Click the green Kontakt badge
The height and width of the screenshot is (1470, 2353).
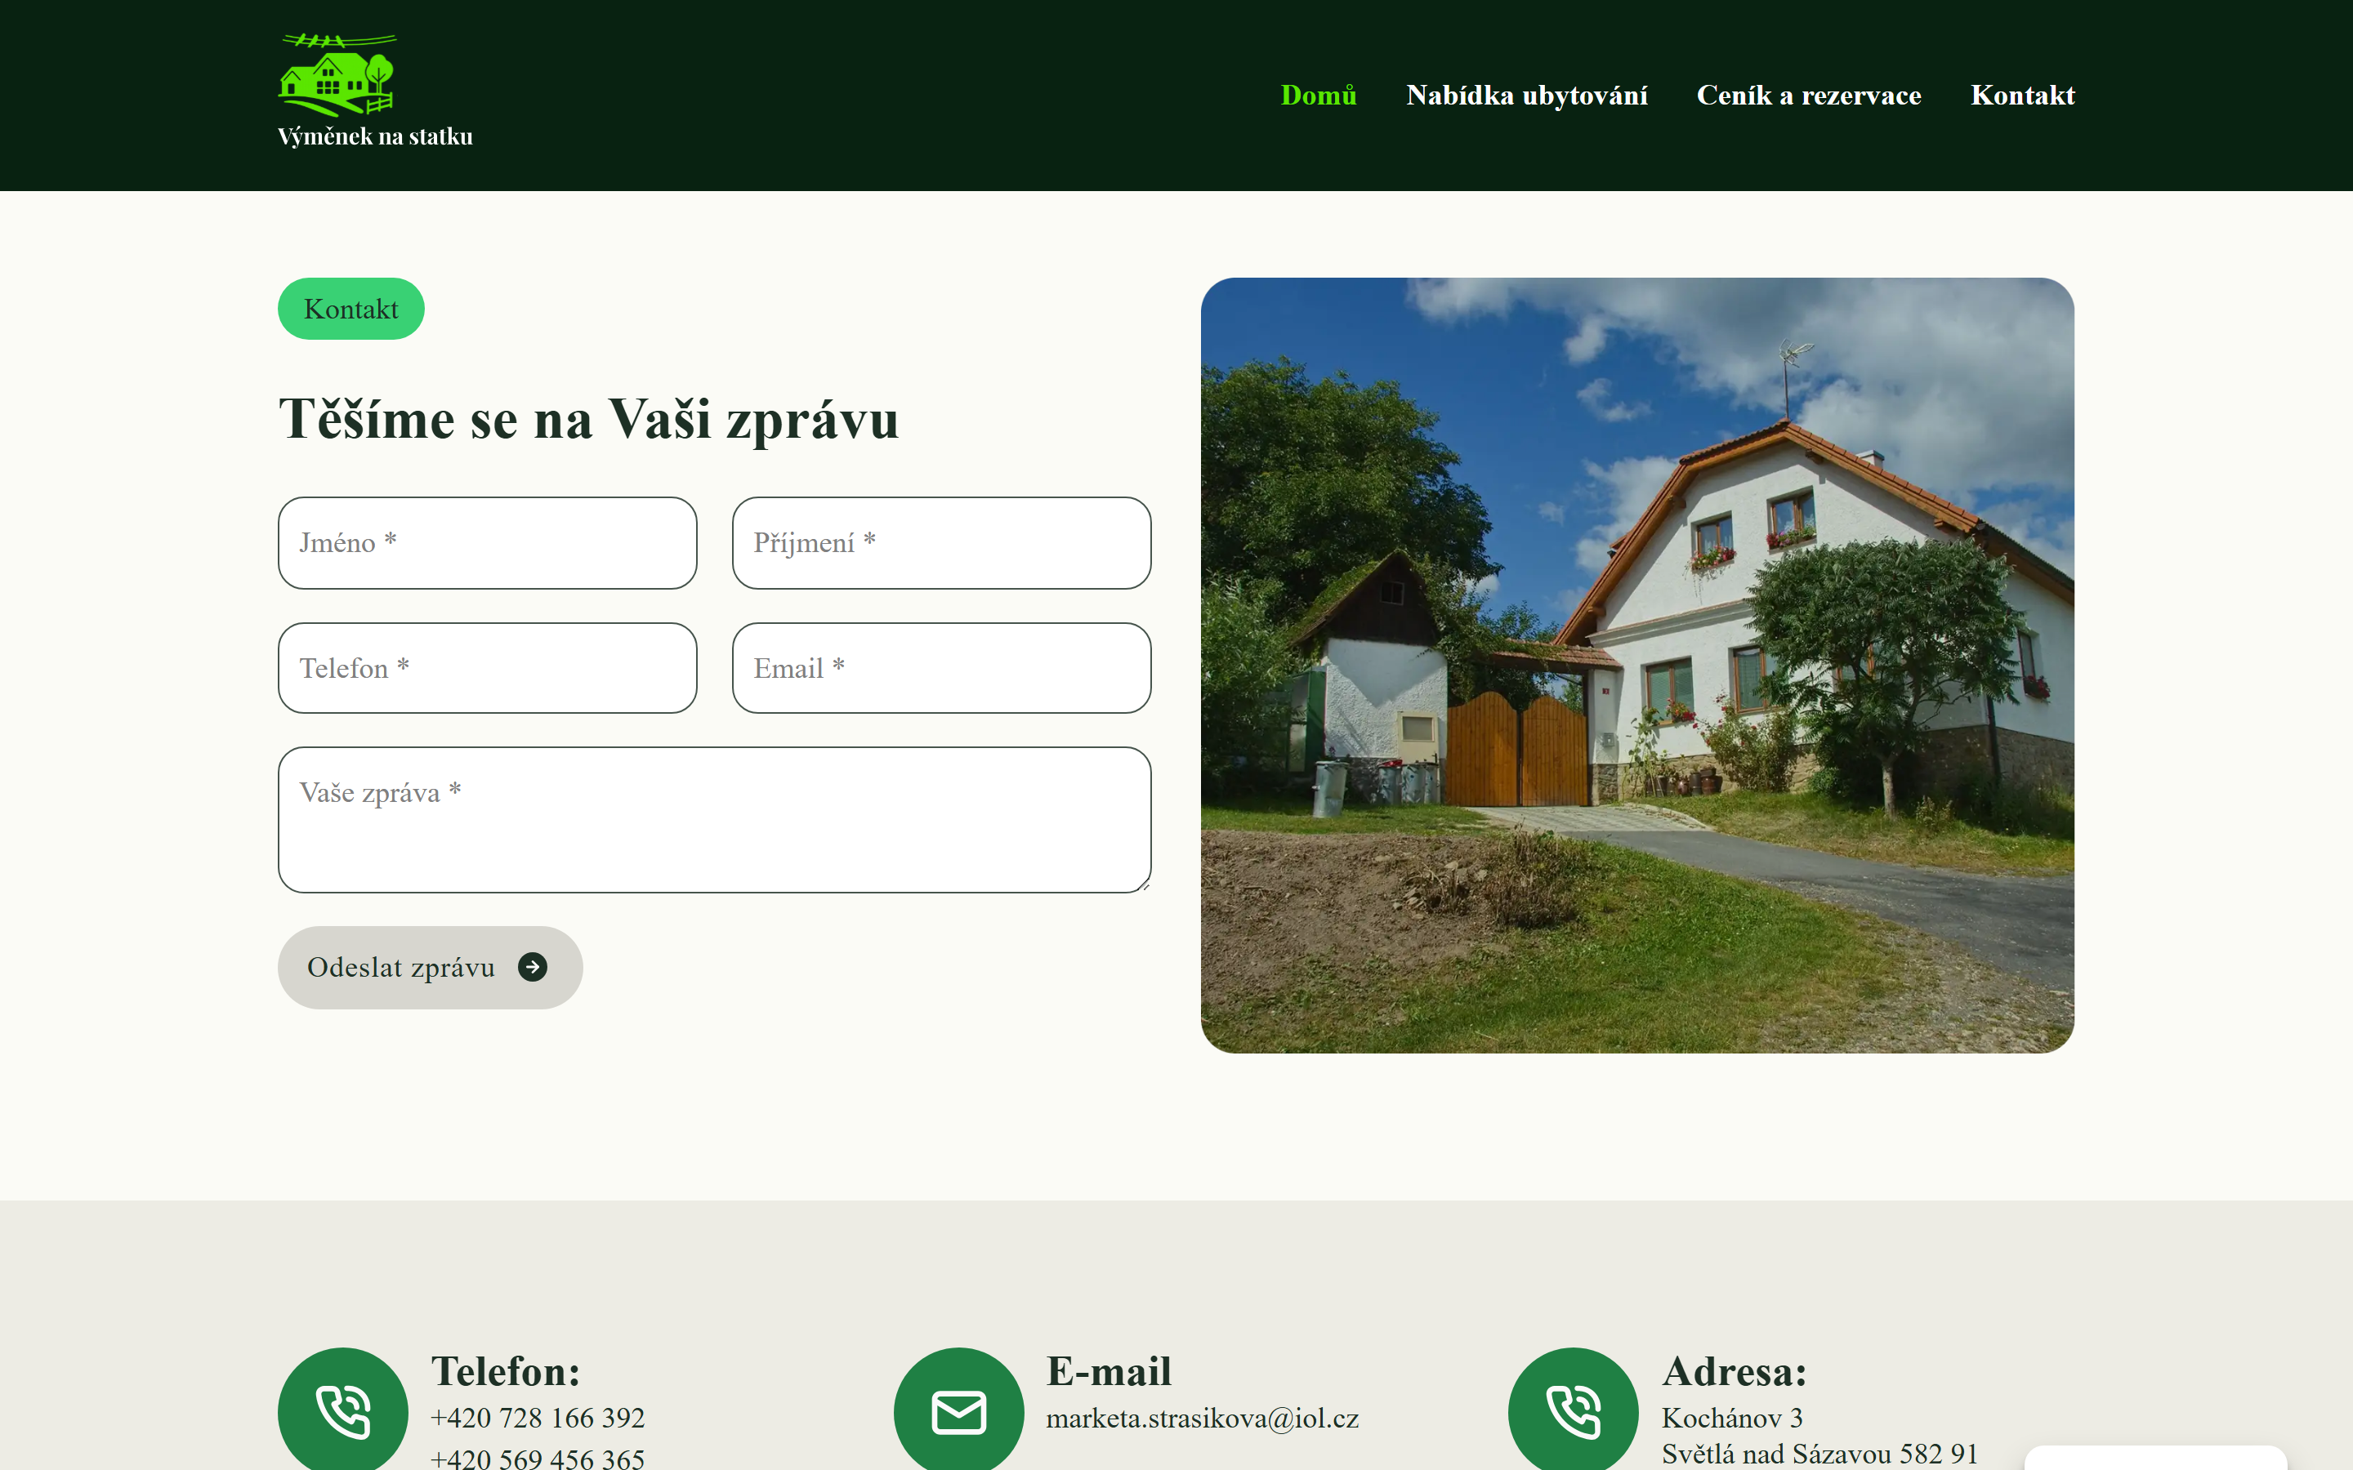point(351,310)
